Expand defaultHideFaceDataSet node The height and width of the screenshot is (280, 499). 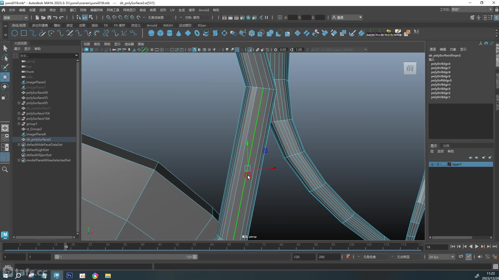click(19, 144)
